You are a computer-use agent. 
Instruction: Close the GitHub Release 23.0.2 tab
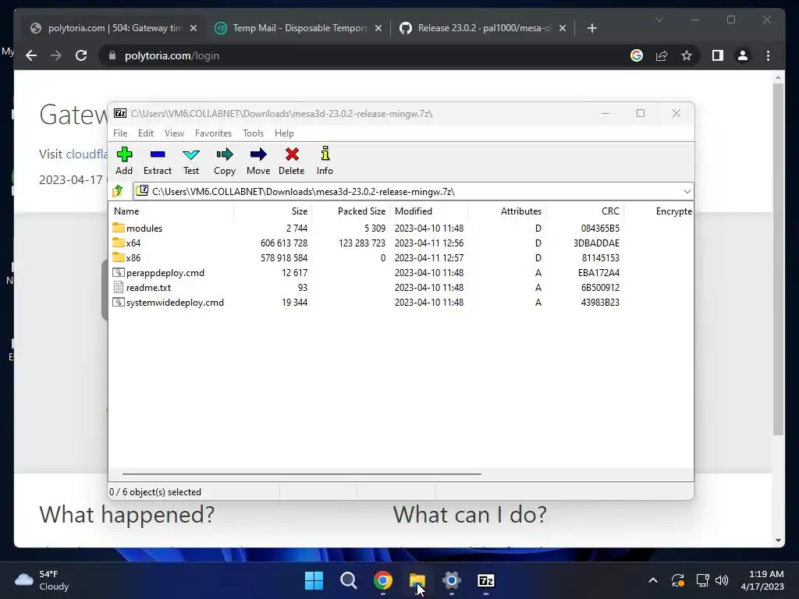click(x=562, y=28)
